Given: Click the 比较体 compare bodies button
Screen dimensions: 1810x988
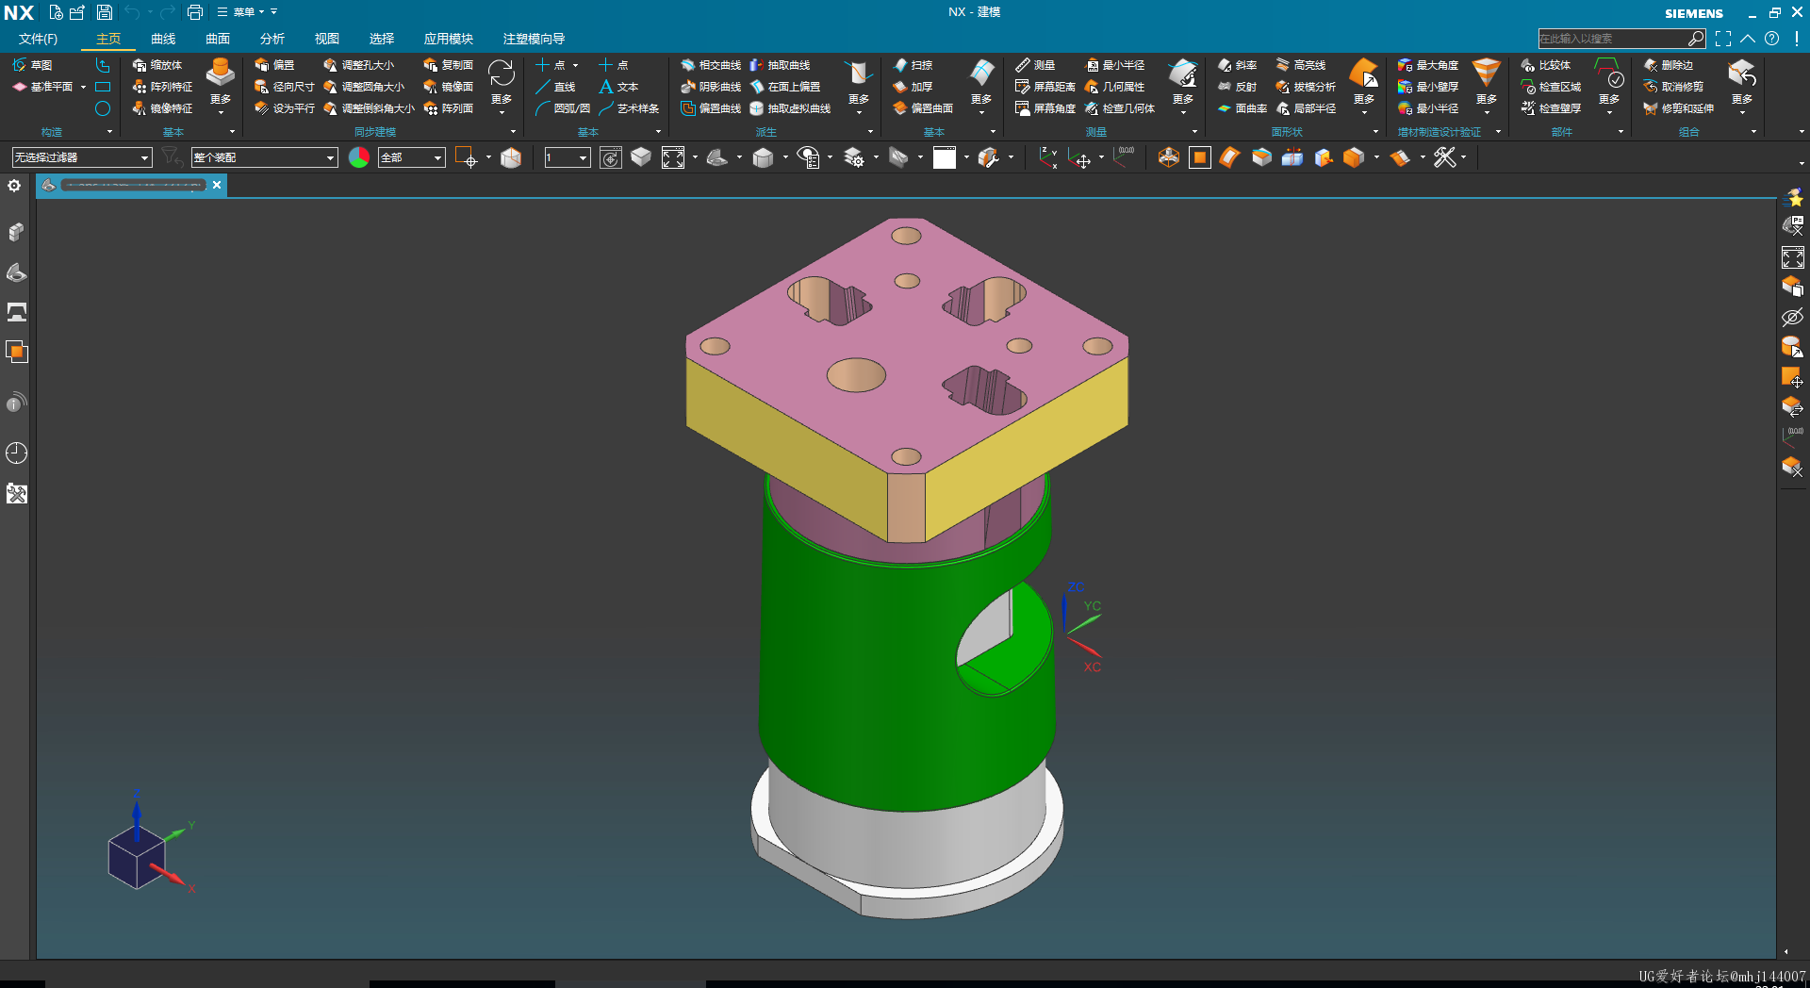Looking at the screenshot, I should tap(1546, 65).
